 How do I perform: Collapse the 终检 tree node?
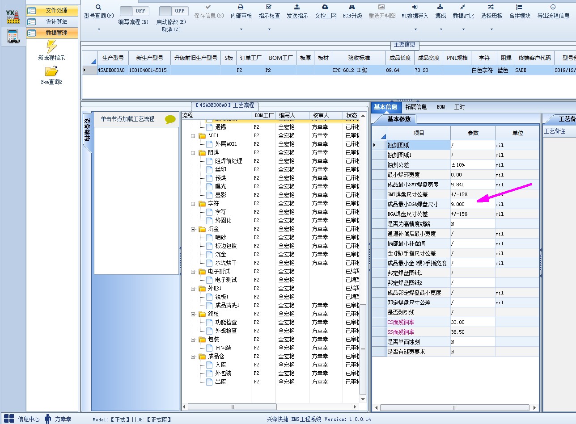[x=194, y=314]
